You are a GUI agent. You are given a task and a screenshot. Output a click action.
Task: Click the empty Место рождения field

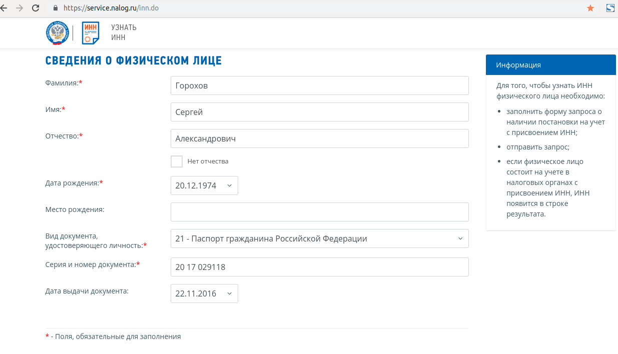(x=319, y=212)
